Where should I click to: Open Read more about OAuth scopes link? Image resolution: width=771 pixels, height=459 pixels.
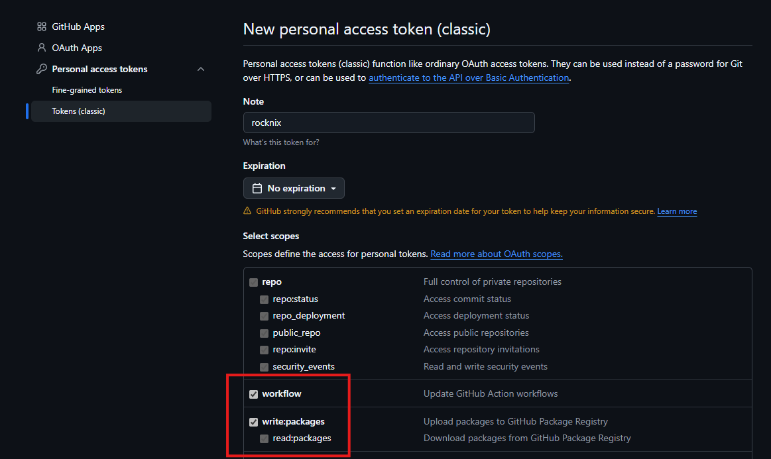click(x=496, y=254)
